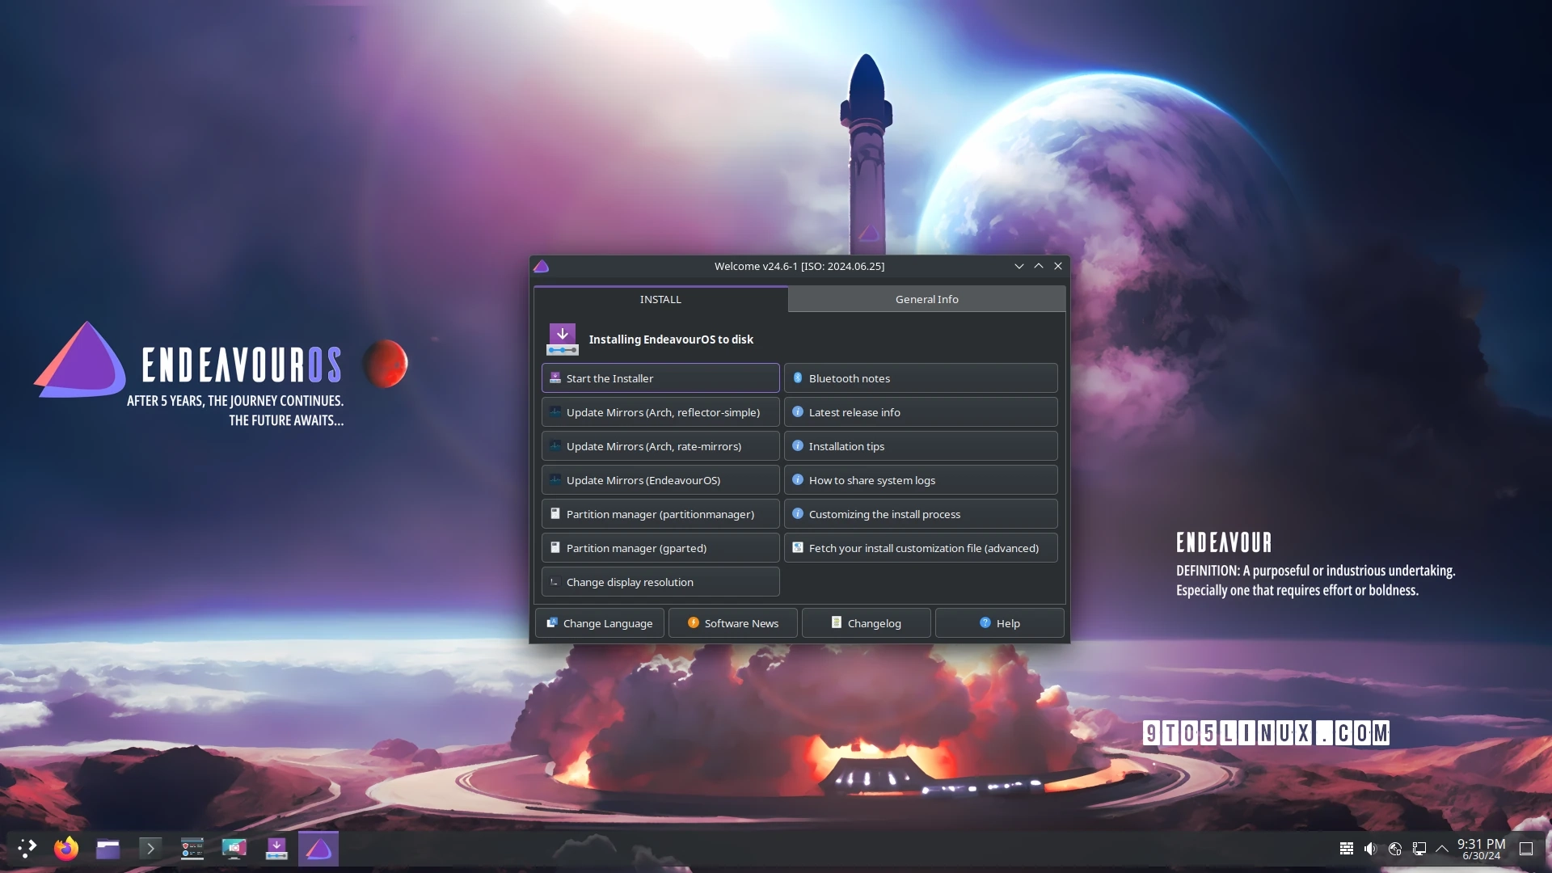Open the KDE application launcher

pos(27,849)
